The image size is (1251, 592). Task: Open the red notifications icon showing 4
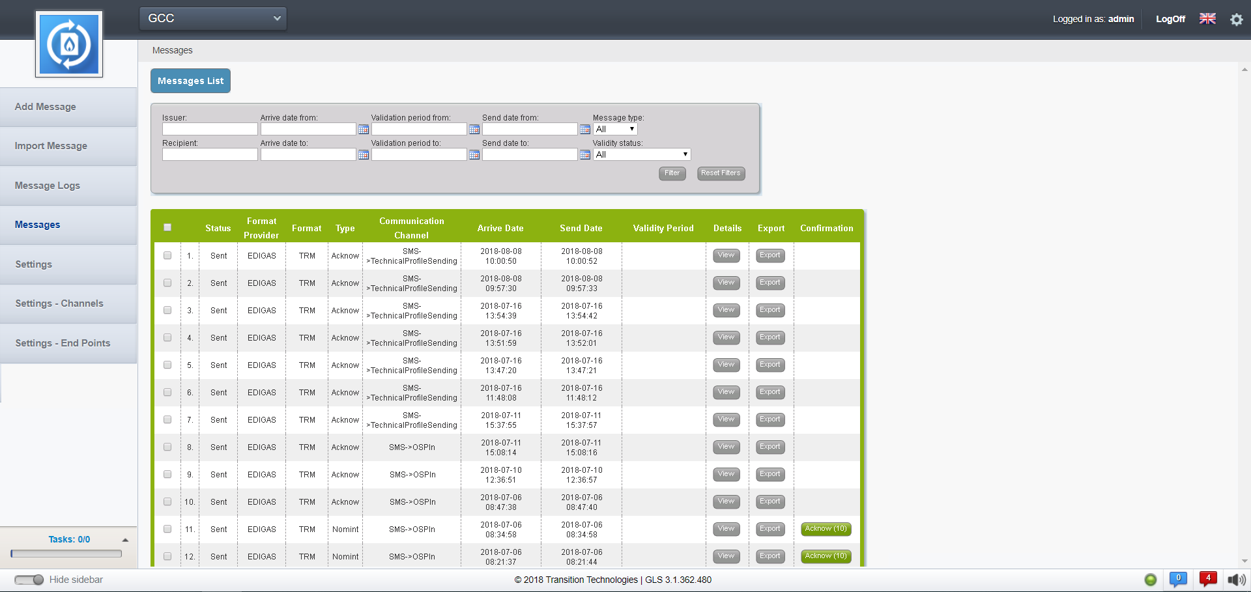click(1207, 579)
